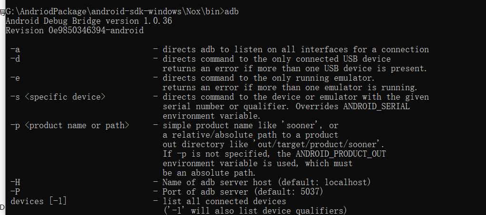The image size is (486, 215).
Task: Click the -H option flag
Action: (x=15, y=182)
